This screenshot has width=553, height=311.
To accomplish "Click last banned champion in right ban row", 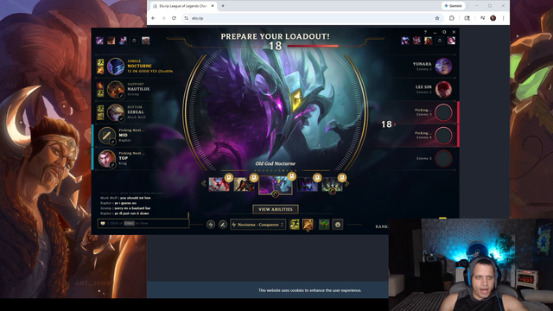I will click(x=451, y=41).
